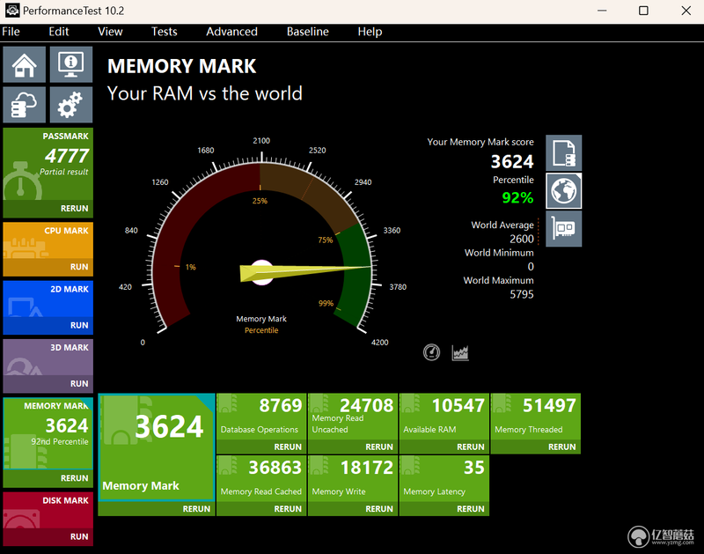Open the Baseline menu
Screen dimensions: 704x554
[307, 32]
